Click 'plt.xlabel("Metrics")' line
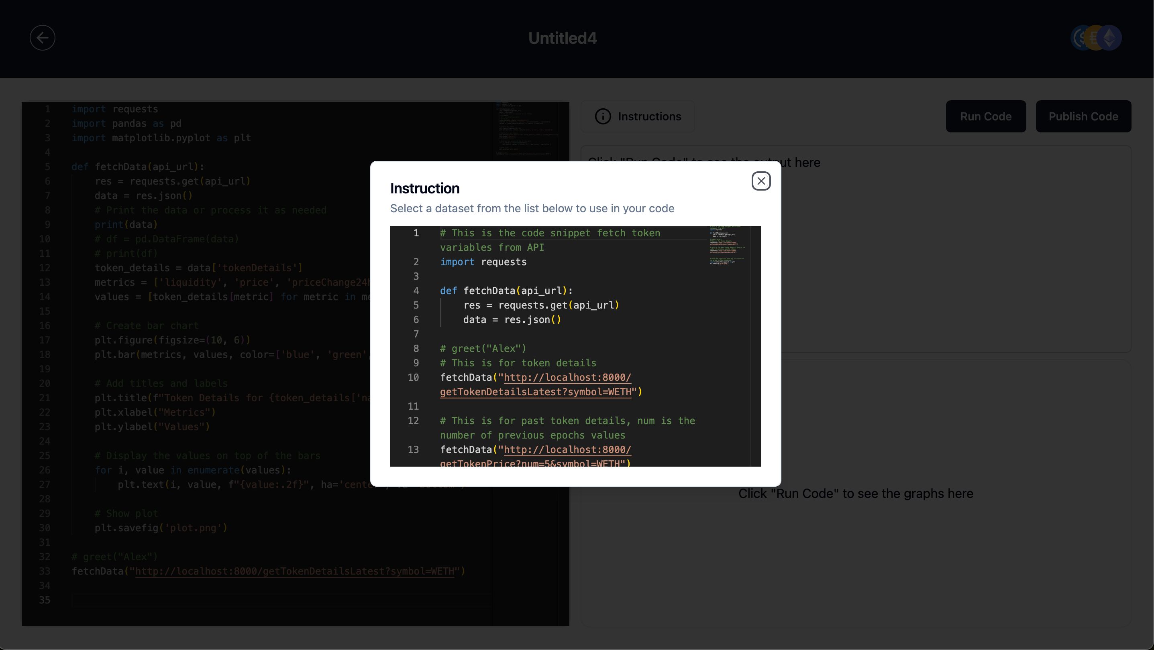This screenshot has height=650, width=1154. point(155,412)
